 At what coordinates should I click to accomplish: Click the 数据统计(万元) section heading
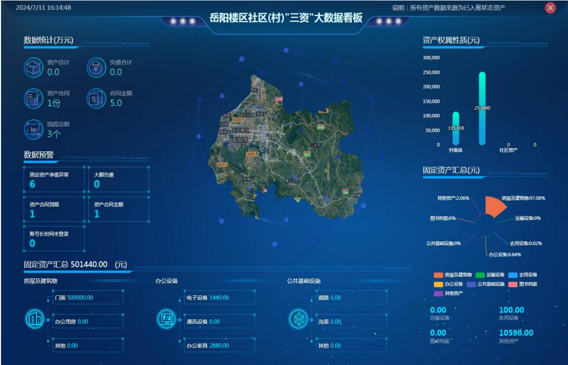[x=49, y=40]
